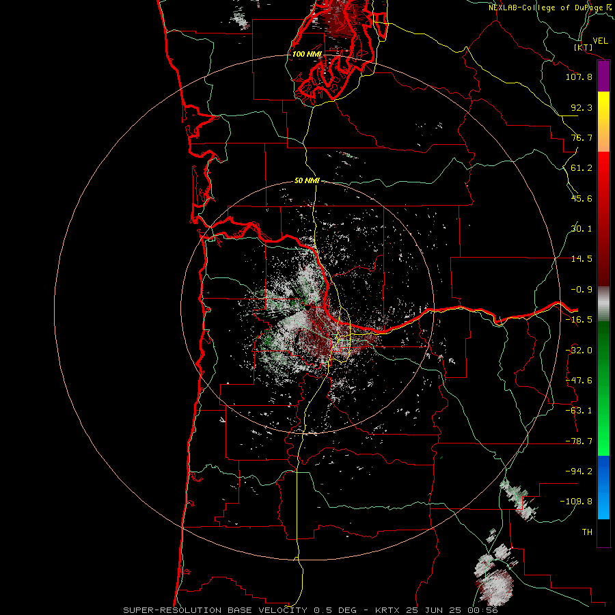Click the TH label on the legend
Viewport: 615px width, 615px height.
pos(587,532)
